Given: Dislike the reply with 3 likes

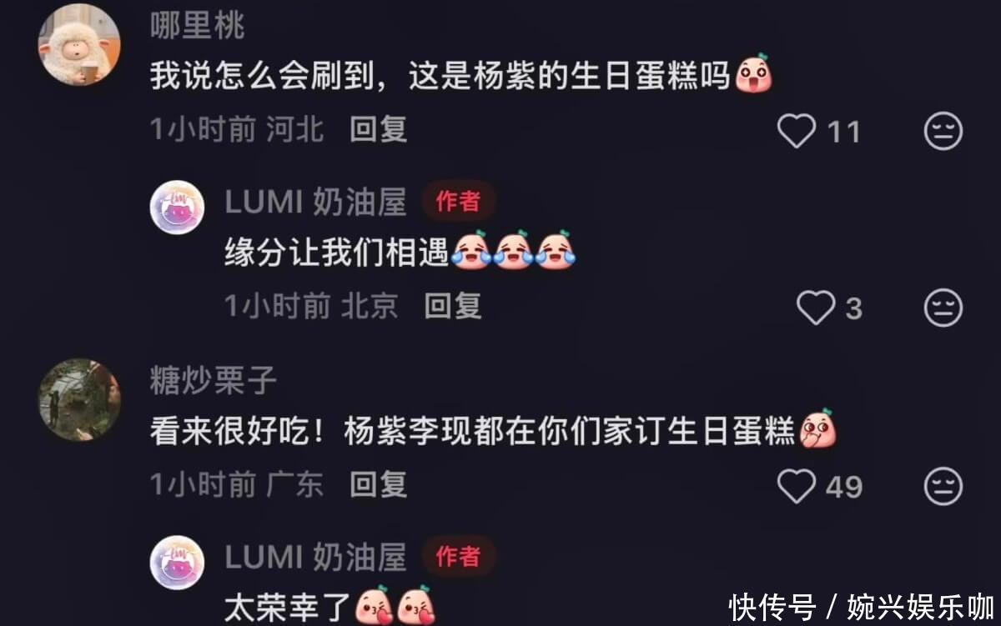Looking at the screenshot, I should click(x=943, y=308).
